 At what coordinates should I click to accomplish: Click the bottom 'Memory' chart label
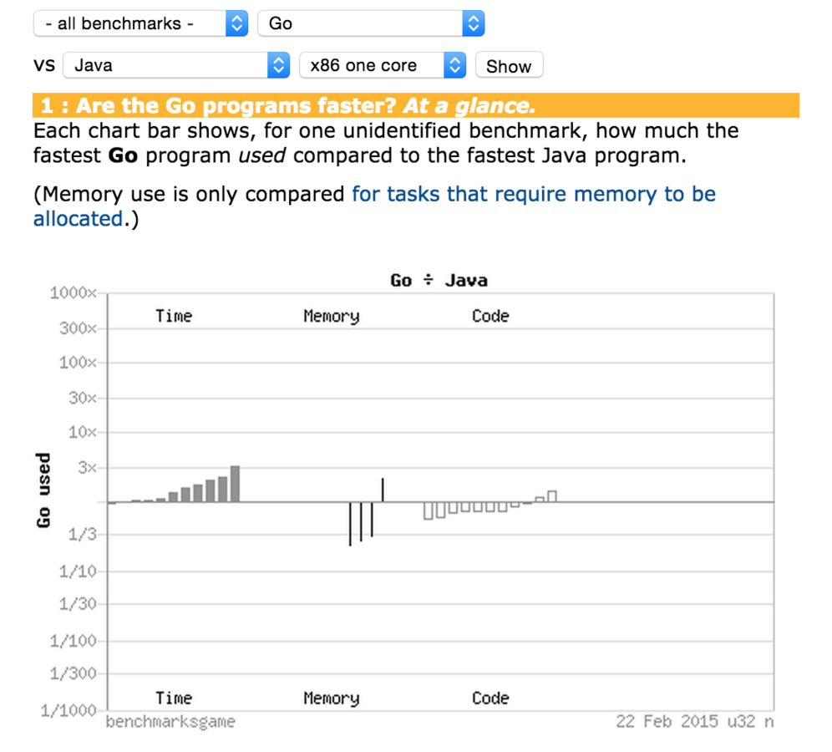pyautogui.click(x=331, y=699)
